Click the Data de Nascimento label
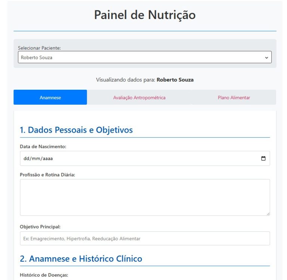 (x=43, y=147)
